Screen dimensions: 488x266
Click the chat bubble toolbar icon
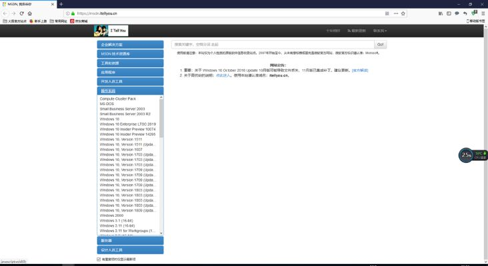tap(457, 13)
